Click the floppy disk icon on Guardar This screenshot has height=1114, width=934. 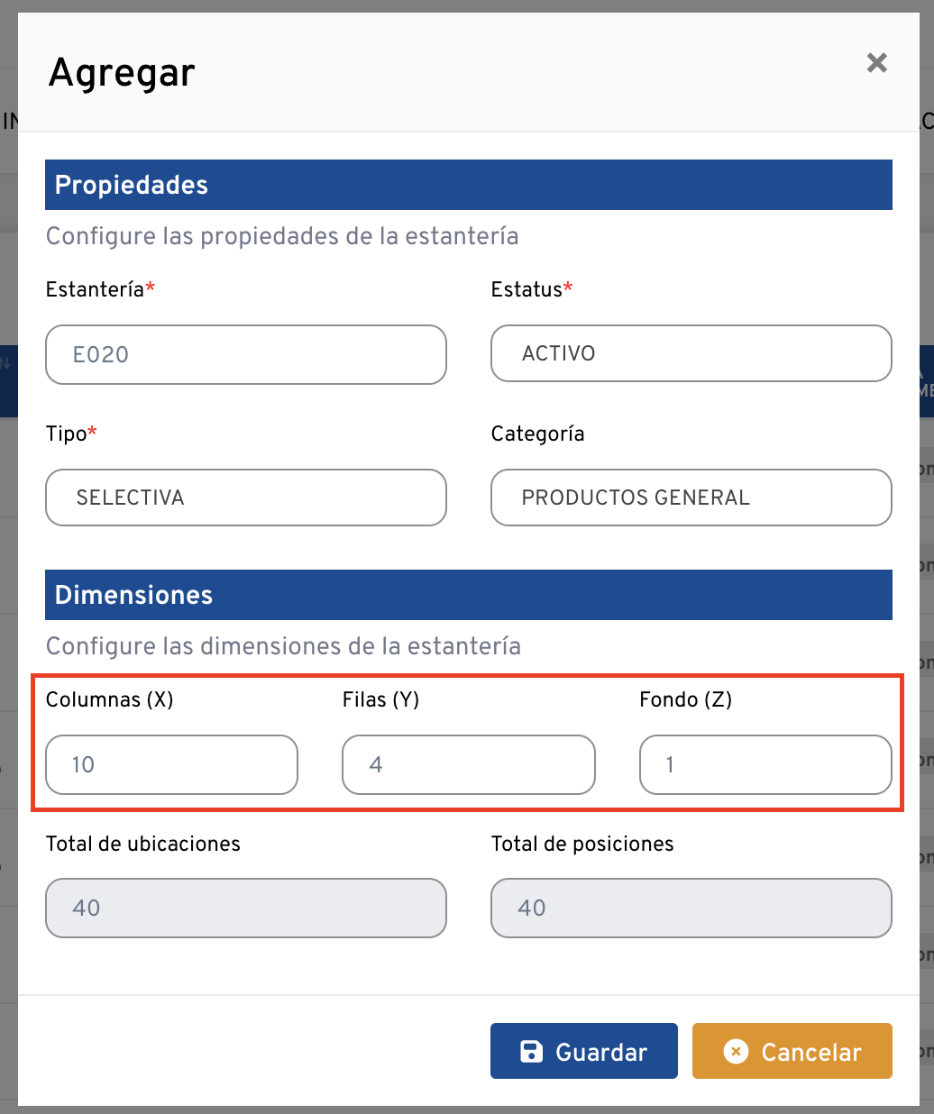[x=532, y=1051]
